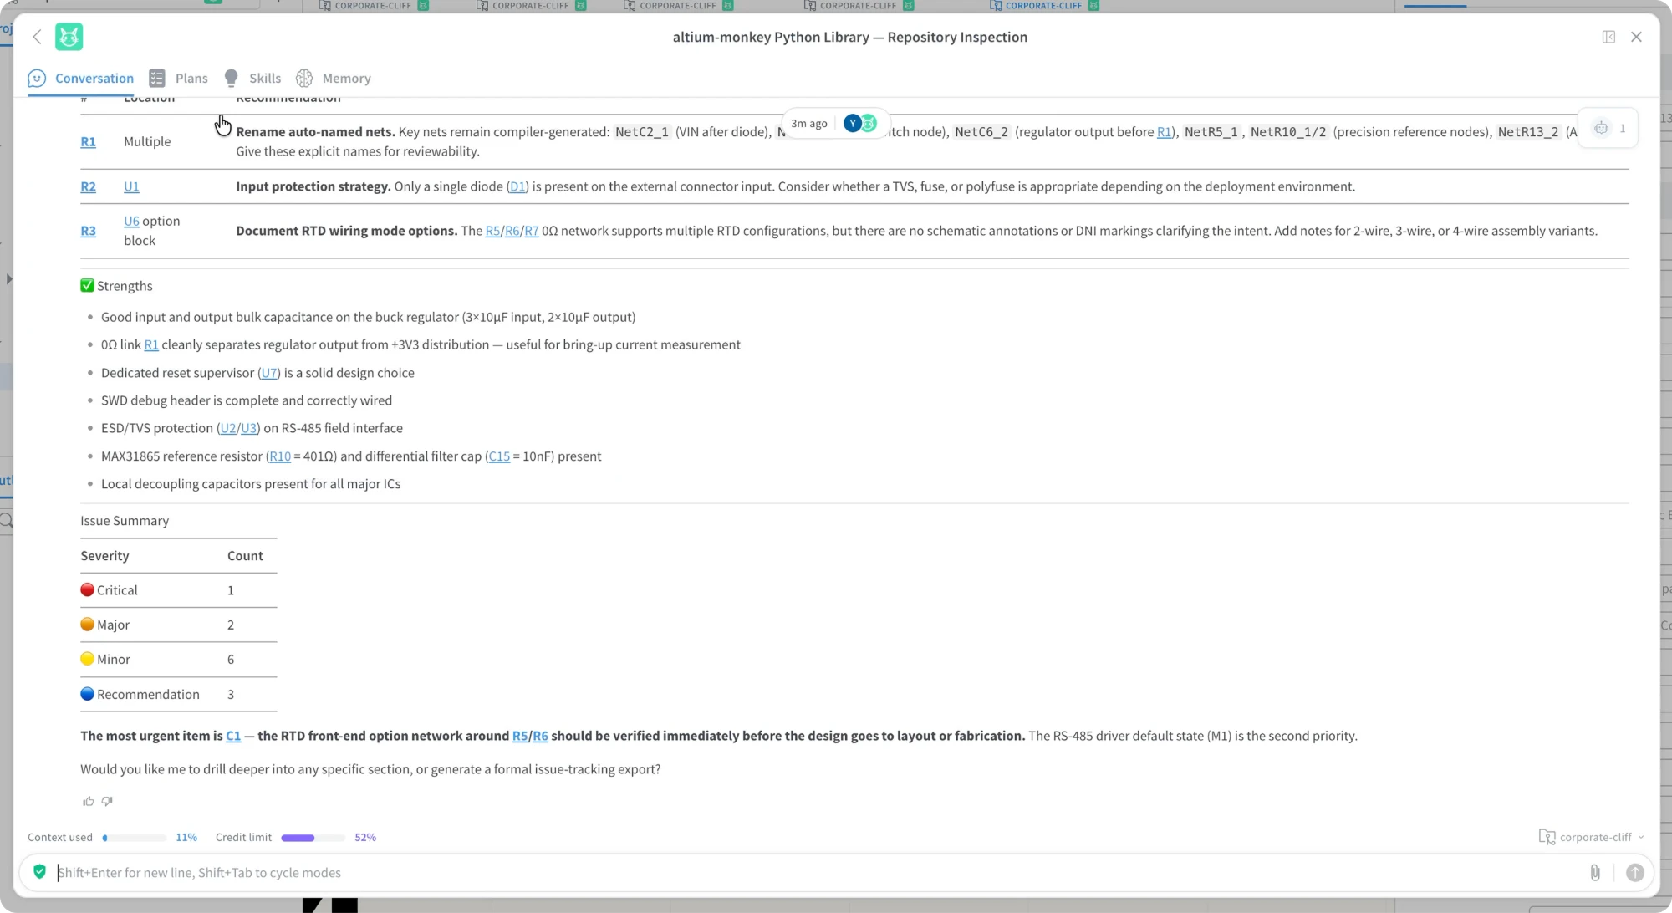Click the Issue Summary heading
Image resolution: width=1672 pixels, height=913 pixels.
[x=125, y=521]
